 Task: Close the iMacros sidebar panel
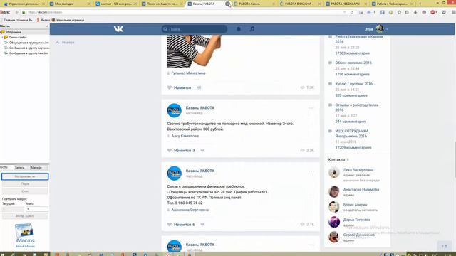pos(47,26)
